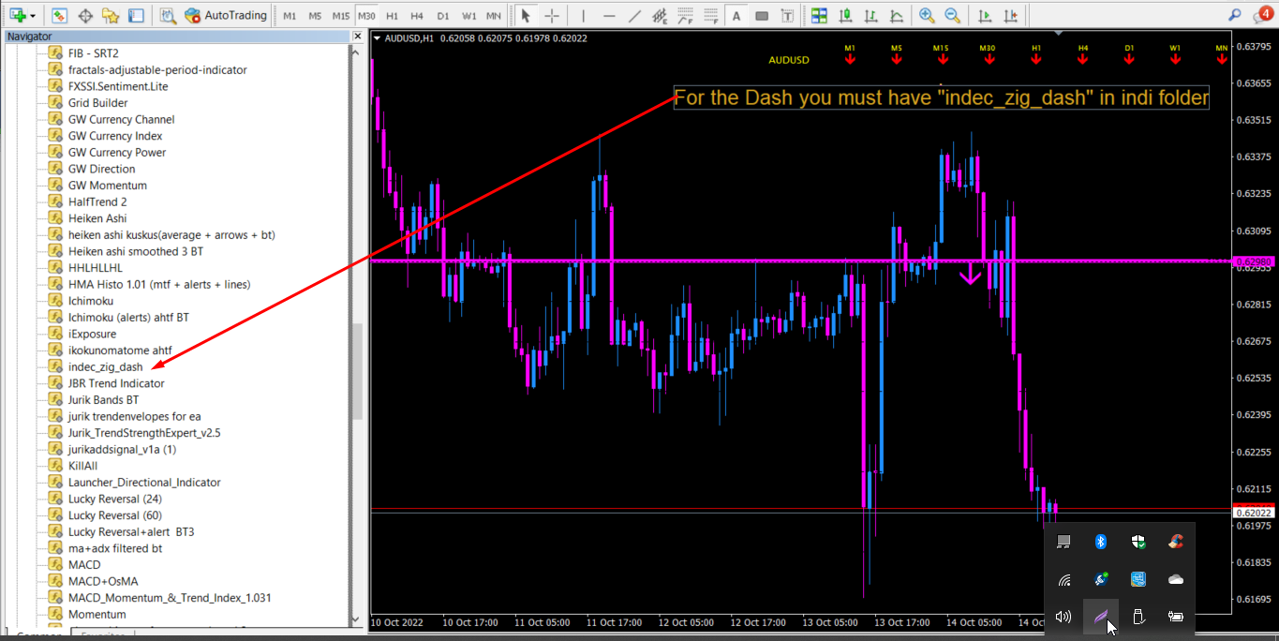Open Windows Security shield tray icon

(1138, 542)
